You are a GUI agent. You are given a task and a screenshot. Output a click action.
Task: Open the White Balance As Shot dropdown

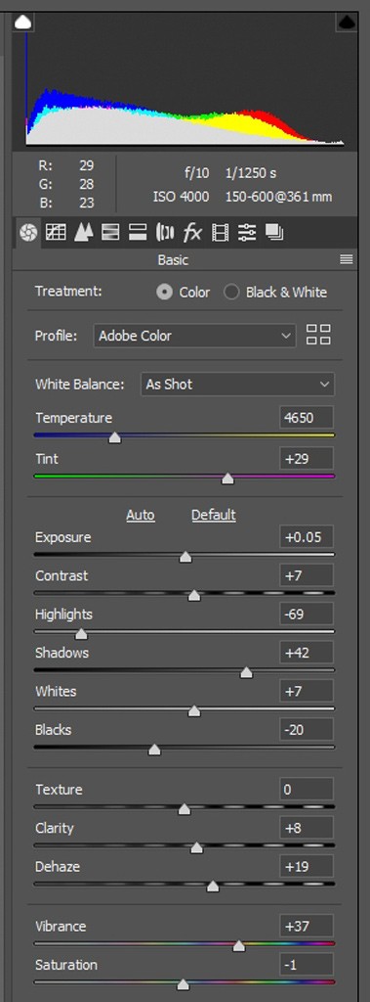coord(237,385)
